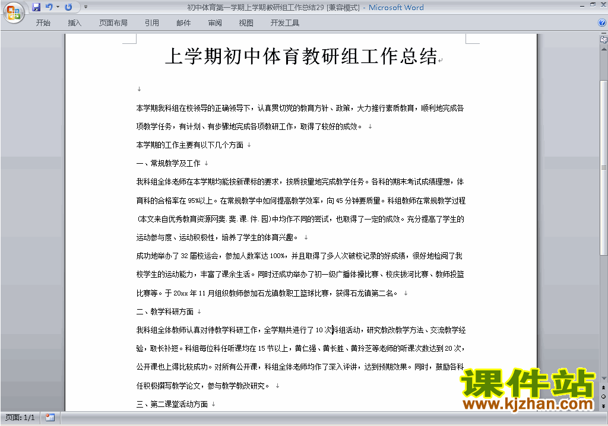The height and width of the screenshot is (426, 608).
Task: Click the Save floppy disk icon
Action: (x=36, y=7)
